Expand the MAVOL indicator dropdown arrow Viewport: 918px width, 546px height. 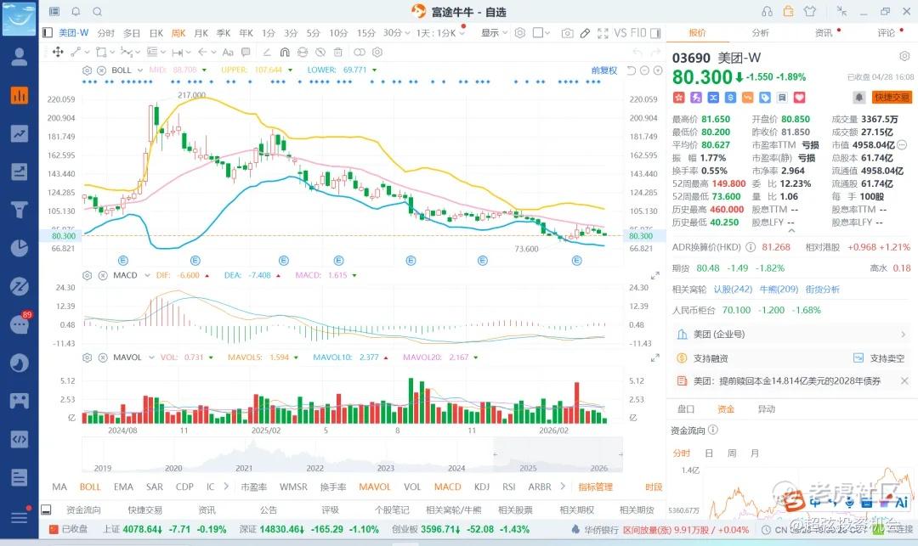[151, 357]
